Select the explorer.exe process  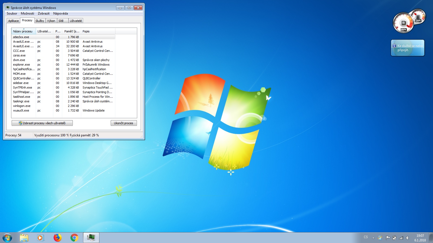coord(63,65)
